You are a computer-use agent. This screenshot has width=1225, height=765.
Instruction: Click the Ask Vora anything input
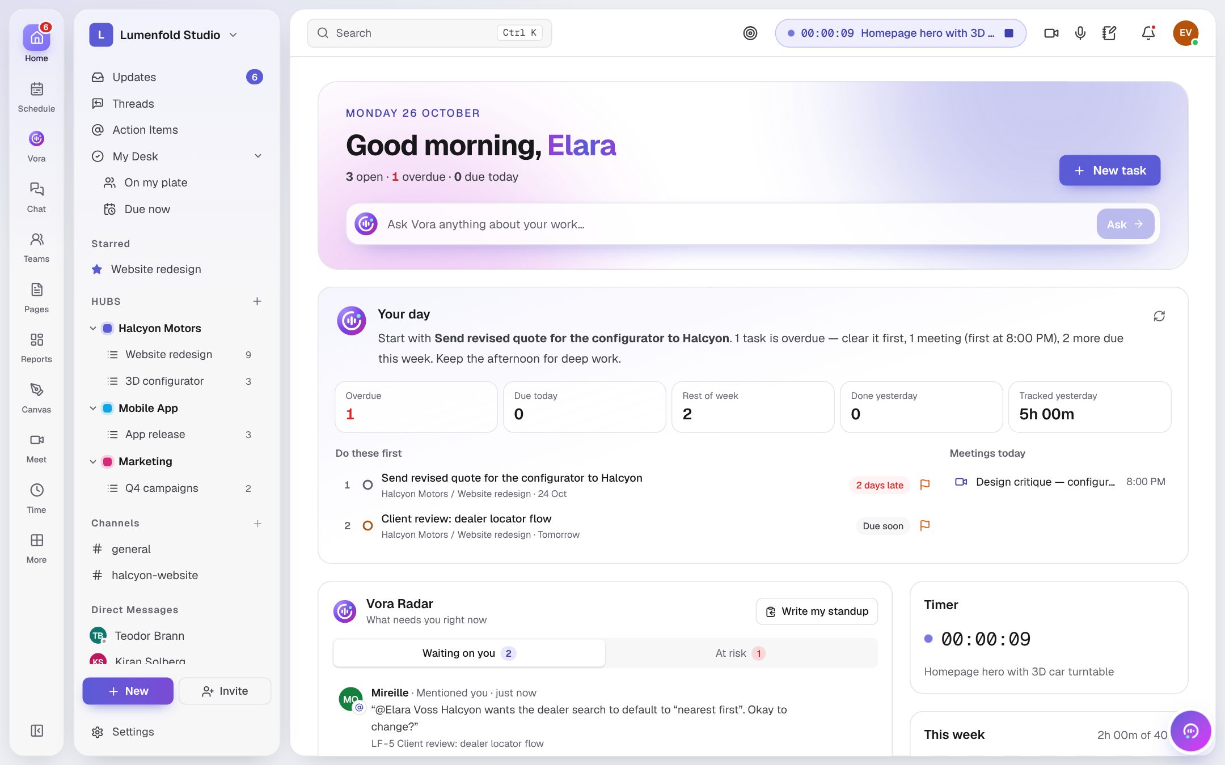pyautogui.click(x=737, y=224)
